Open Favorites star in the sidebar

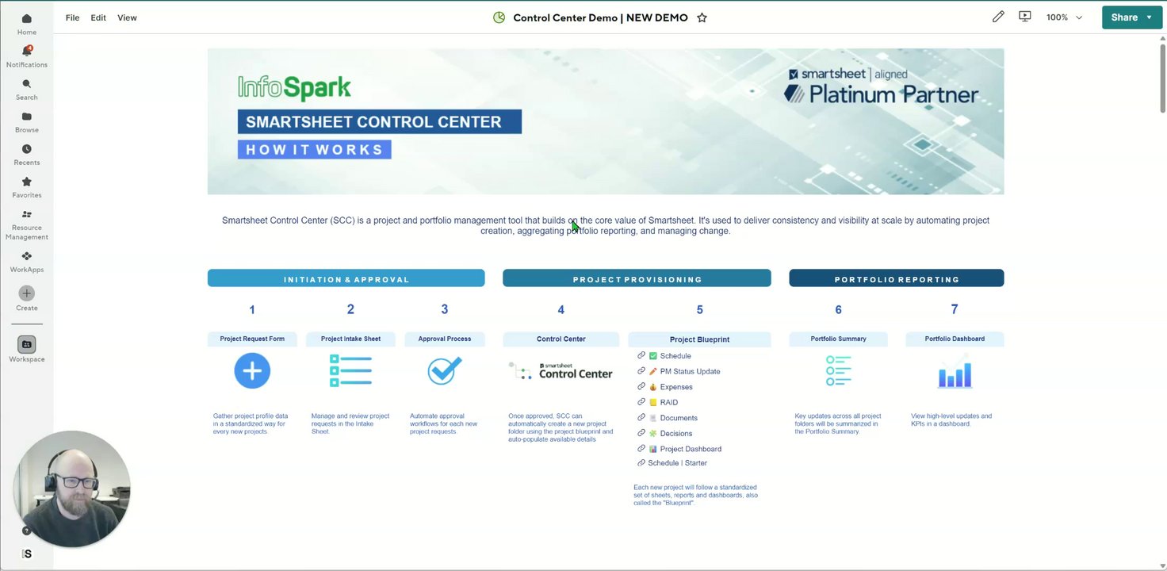(x=26, y=187)
